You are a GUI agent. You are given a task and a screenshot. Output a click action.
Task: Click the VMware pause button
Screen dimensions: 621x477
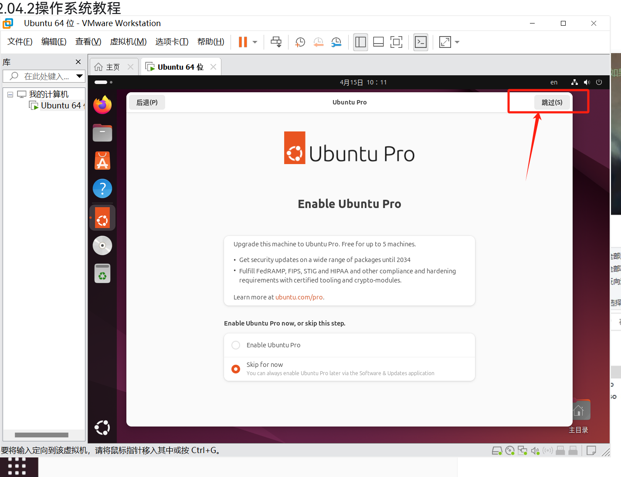pos(243,42)
